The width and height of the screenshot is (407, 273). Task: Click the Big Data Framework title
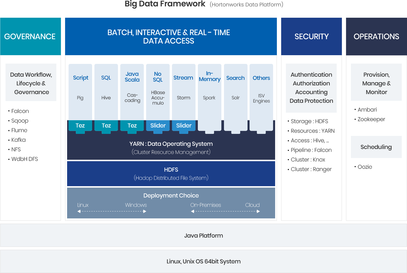point(165,4)
